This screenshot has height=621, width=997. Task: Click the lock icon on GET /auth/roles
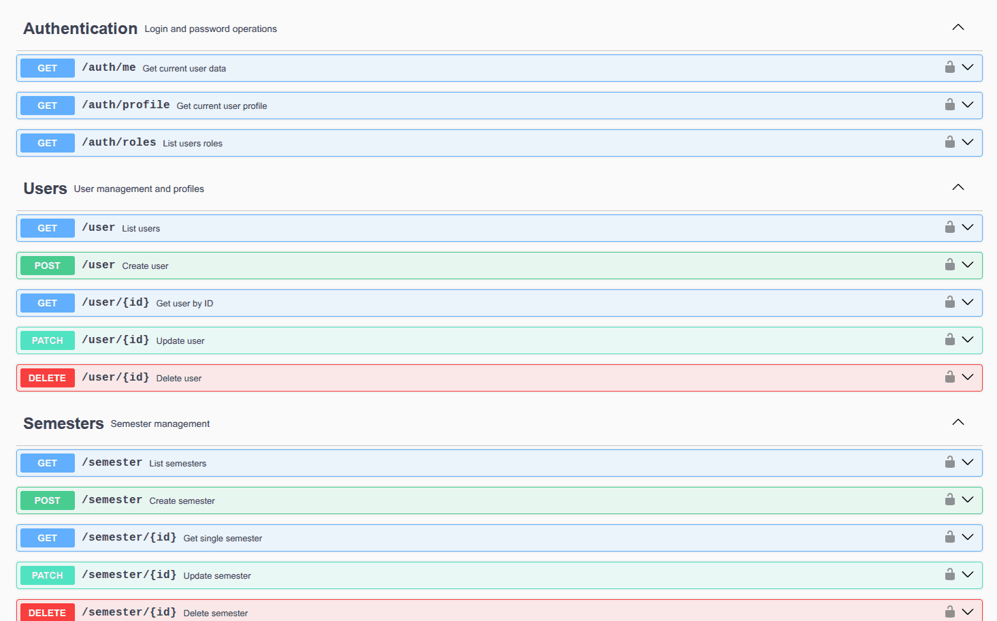coord(949,142)
